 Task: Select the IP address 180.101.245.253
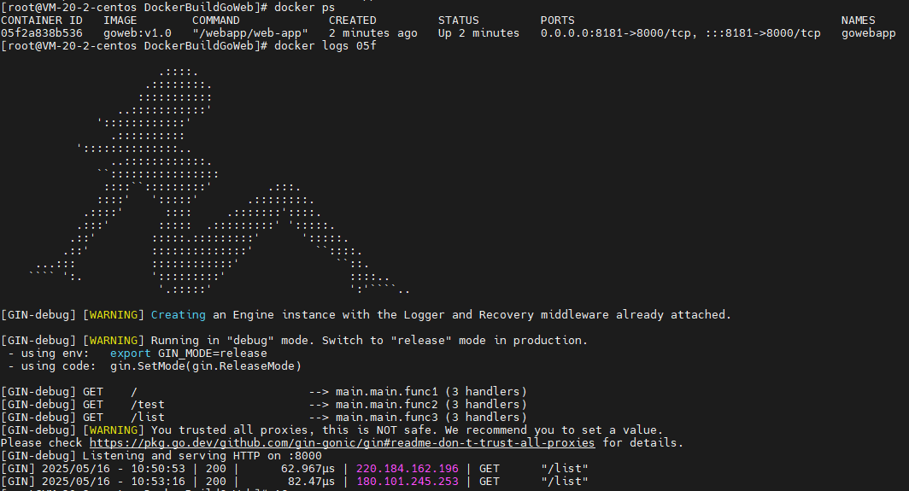pyautogui.click(x=407, y=481)
